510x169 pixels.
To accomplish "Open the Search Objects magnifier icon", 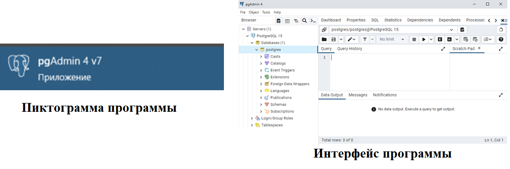I will point(305,21).
